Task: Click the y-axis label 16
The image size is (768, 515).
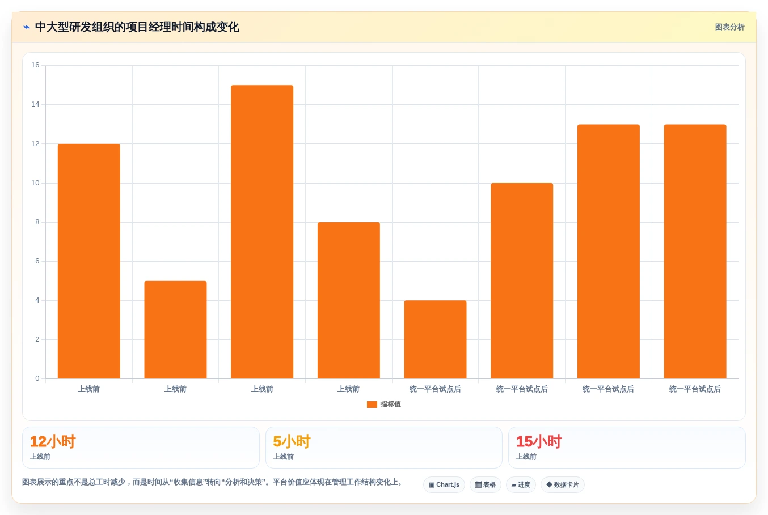Action: point(35,65)
